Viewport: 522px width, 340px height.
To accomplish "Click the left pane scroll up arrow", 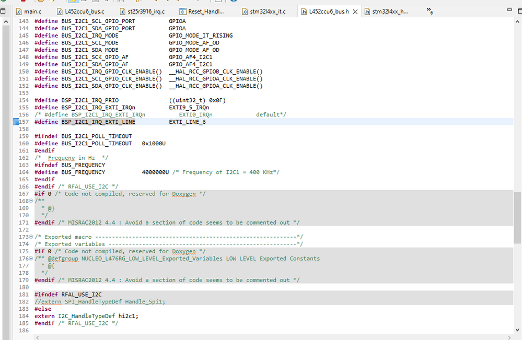I will pos(6,21).
